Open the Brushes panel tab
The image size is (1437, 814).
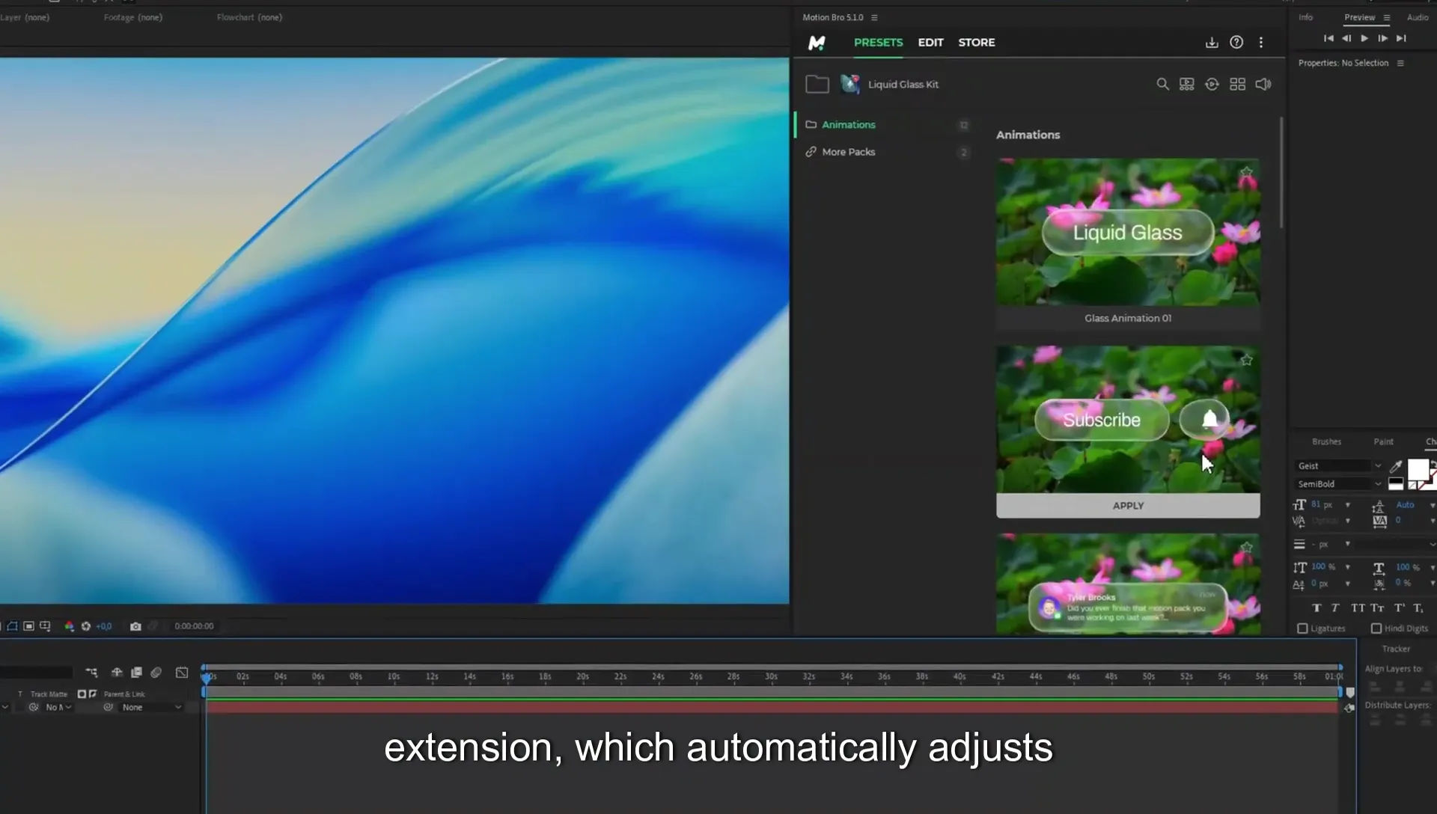(1326, 442)
